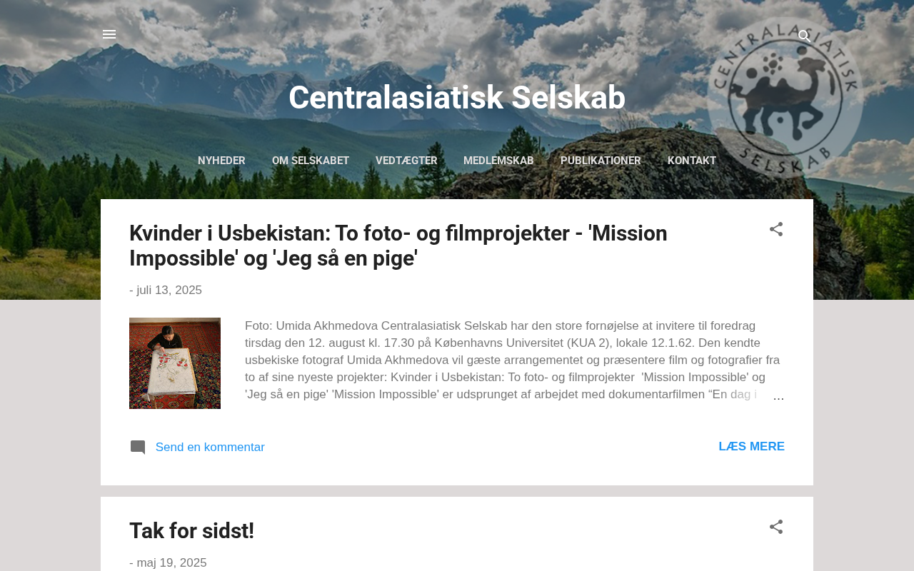Image resolution: width=914 pixels, height=571 pixels.
Task: Click the juli 13, 2025 date link
Action: coord(169,290)
